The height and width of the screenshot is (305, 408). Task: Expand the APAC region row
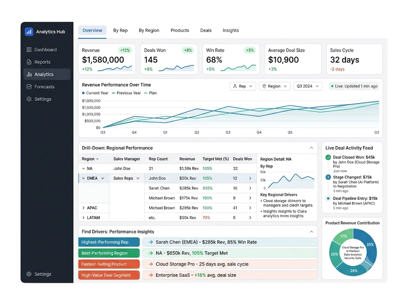pyautogui.click(x=83, y=208)
